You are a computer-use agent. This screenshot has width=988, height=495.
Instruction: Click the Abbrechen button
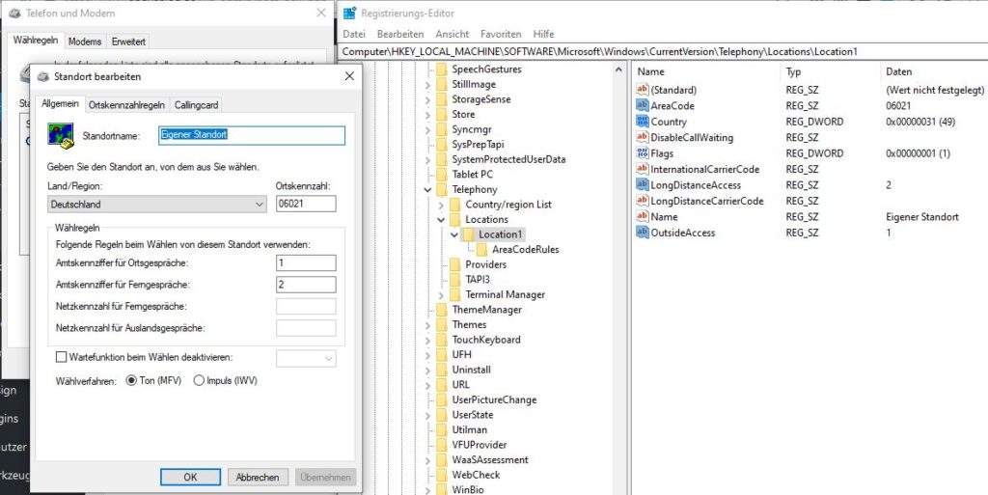click(258, 477)
